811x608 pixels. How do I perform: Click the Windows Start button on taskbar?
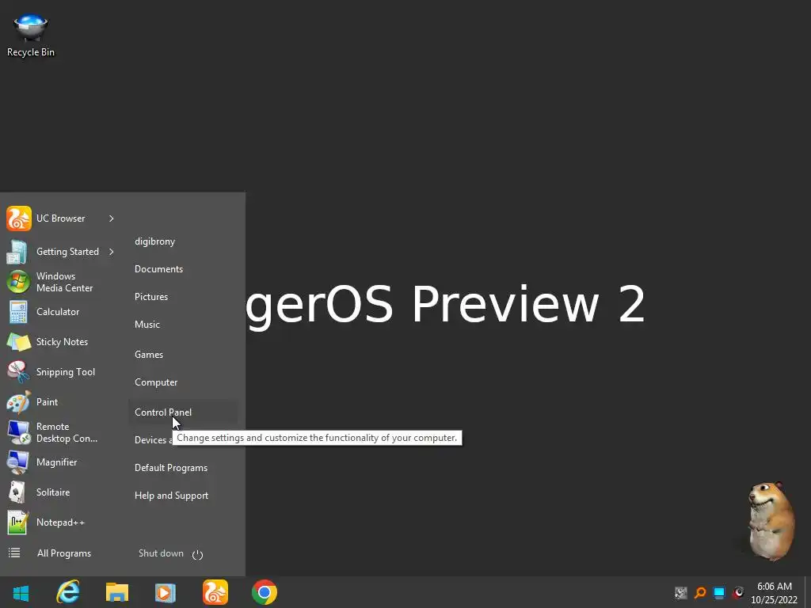(x=21, y=592)
